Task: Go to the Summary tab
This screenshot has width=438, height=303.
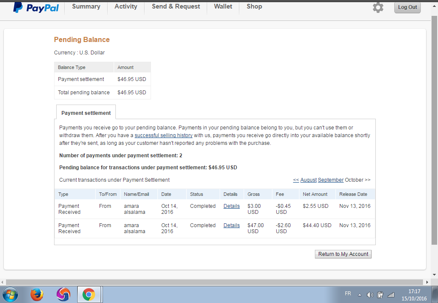Action: 86,6
